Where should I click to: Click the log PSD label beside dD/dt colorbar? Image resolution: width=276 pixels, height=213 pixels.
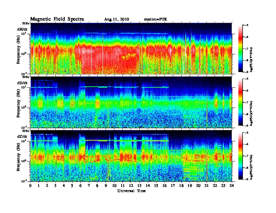click(x=251, y=113)
